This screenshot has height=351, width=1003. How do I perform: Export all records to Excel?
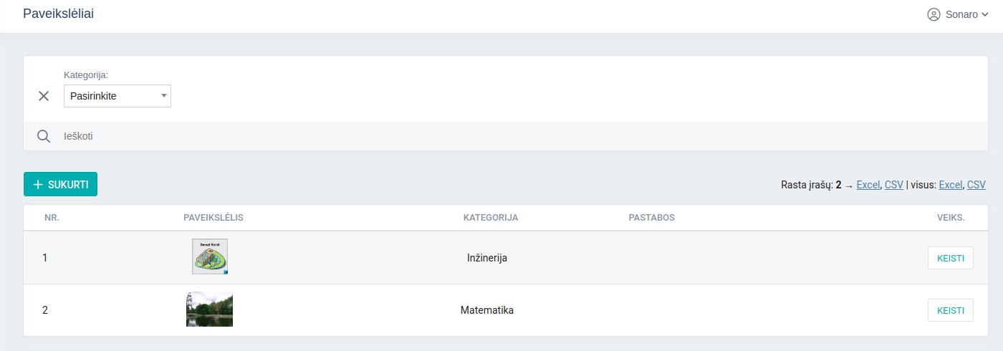[950, 185]
